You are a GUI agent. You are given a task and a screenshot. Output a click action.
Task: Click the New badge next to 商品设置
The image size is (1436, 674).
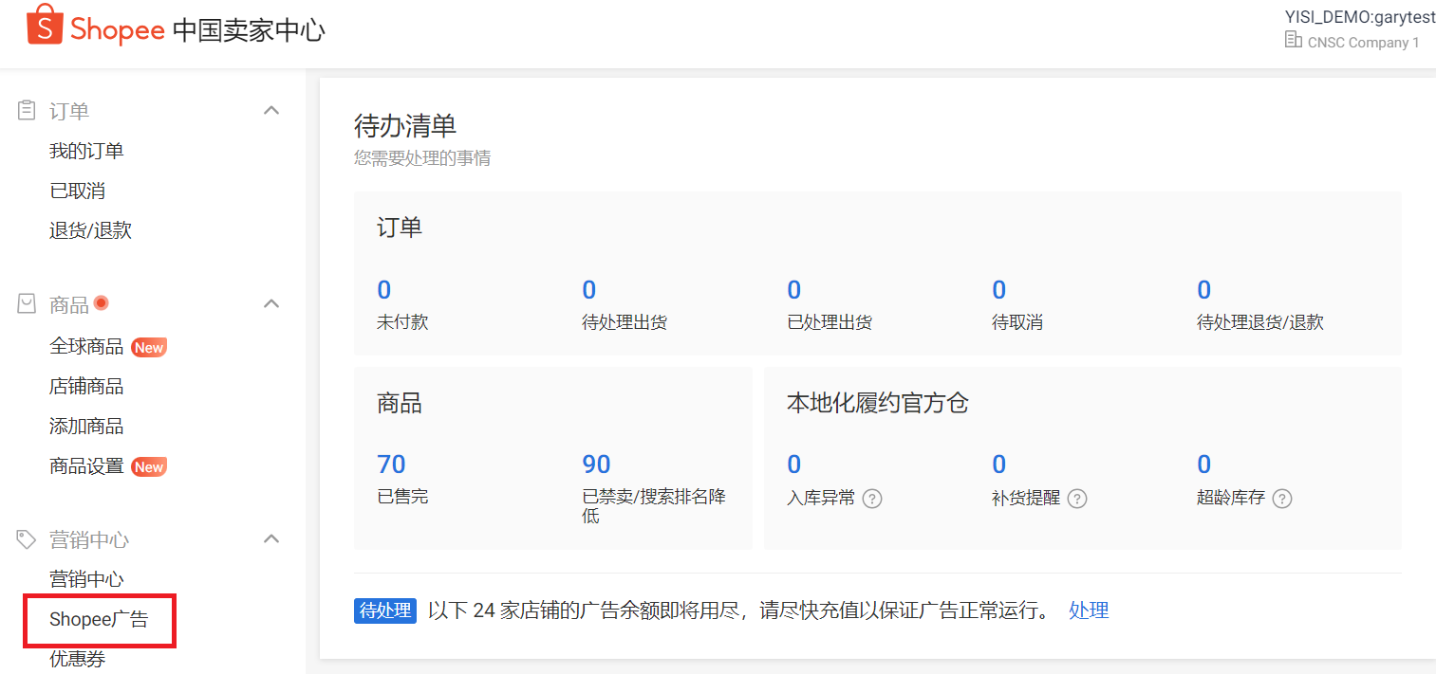(149, 467)
